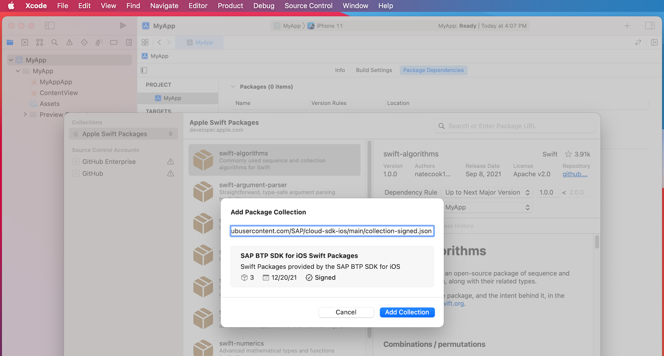This screenshot has width=664, height=356.
Task: Open the Find navigator magnifier icon
Action: coord(55,43)
